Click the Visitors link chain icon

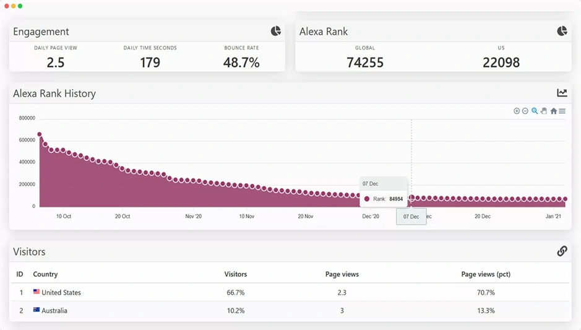(x=562, y=251)
